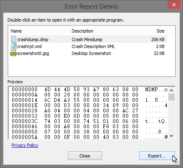Screen dimensions: 183x168
Task: Sort the list by Size column
Action: (x=155, y=31)
